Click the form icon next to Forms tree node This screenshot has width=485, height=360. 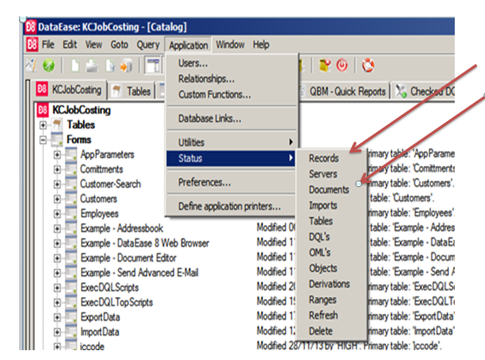(x=57, y=139)
